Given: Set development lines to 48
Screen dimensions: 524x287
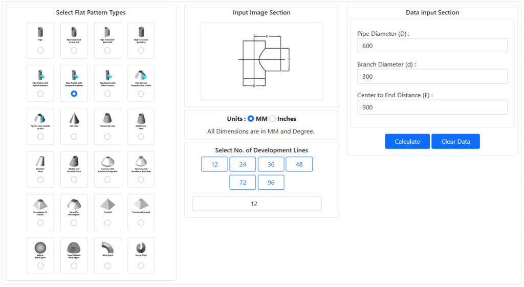Looking at the screenshot, I should [x=299, y=164].
